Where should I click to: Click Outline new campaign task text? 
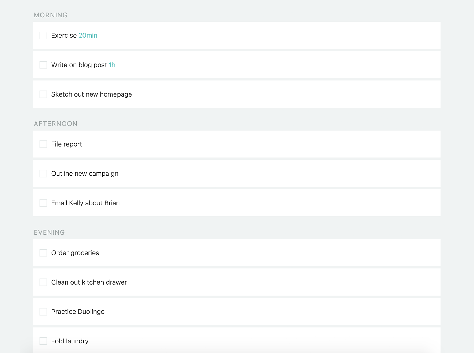85,174
